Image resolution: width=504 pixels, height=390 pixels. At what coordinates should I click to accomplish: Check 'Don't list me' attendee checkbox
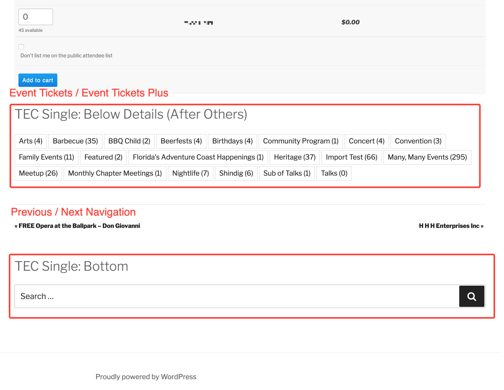click(21, 47)
